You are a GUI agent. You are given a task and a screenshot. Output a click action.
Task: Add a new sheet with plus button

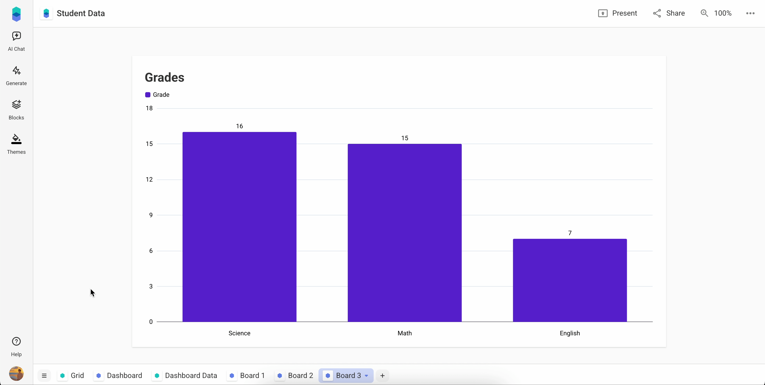tap(382, 376)
